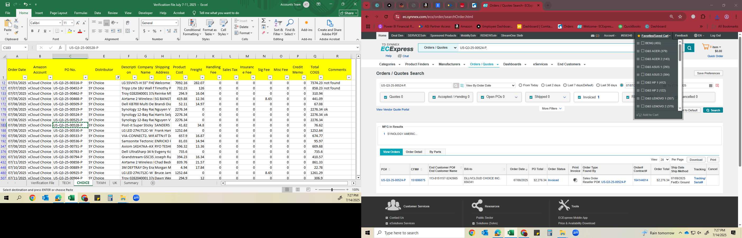This screenshot has height=238, width=742.
Task: Apply percent style to cell
Action: (155, 31)
